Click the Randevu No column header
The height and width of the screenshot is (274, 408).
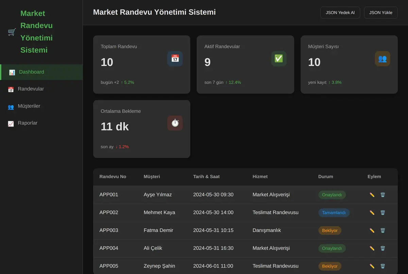point(113,176)
